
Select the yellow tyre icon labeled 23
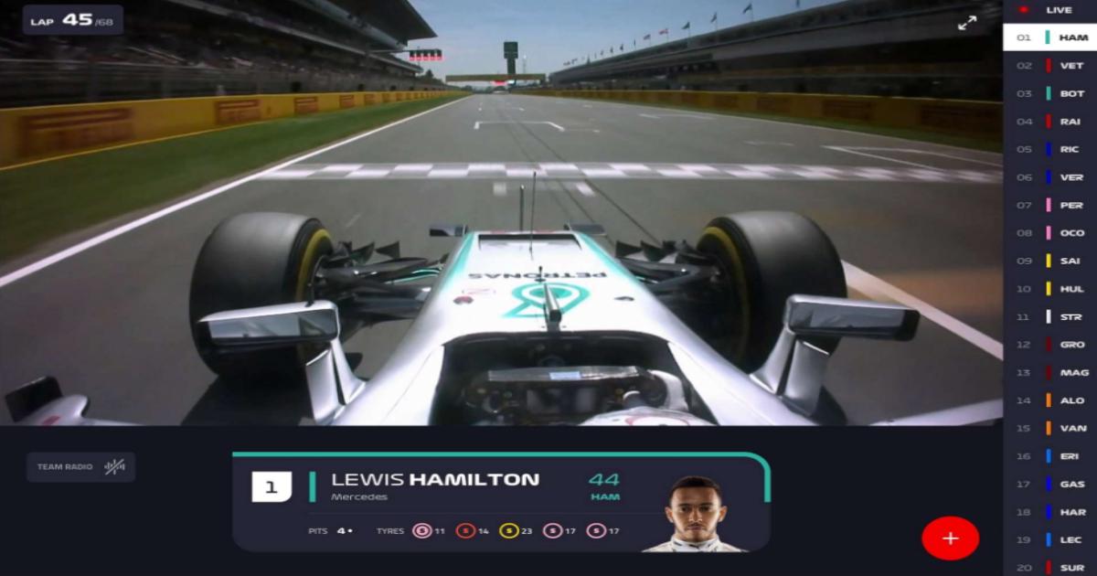pyautogui.click(x=508, y=530)
